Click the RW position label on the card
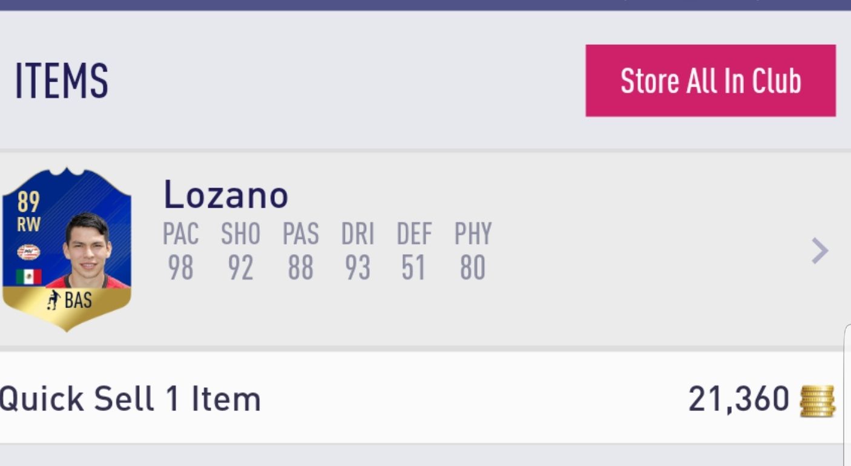The height and width of the screenshot is (466, 851). tap(28, 225)
